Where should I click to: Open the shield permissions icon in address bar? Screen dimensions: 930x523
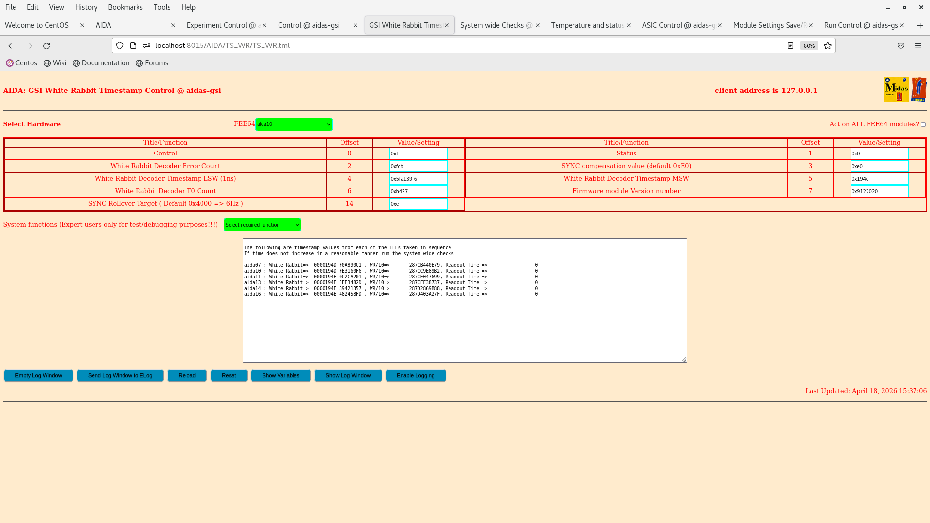pyautogui.click(x=120, y=46)
